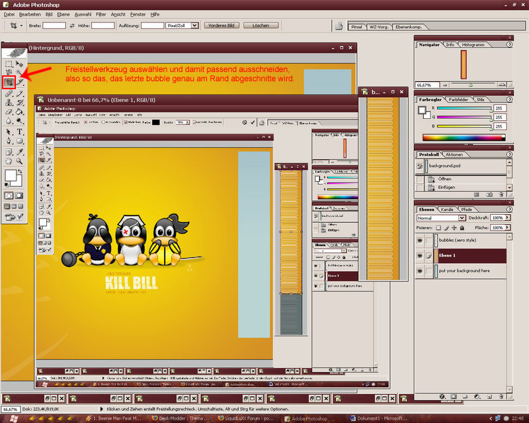Select the Crop (Freistellwerkzeug) tool

(x=9, y=83)
